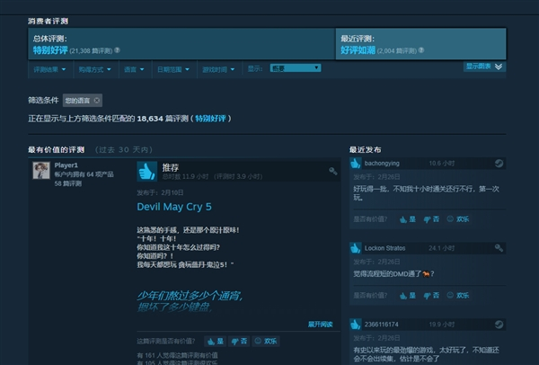This screenshot has width=539, height=365.
Task: Click the horse emoji in Lockon Stratos review
Action: click(x=426, y=274)
